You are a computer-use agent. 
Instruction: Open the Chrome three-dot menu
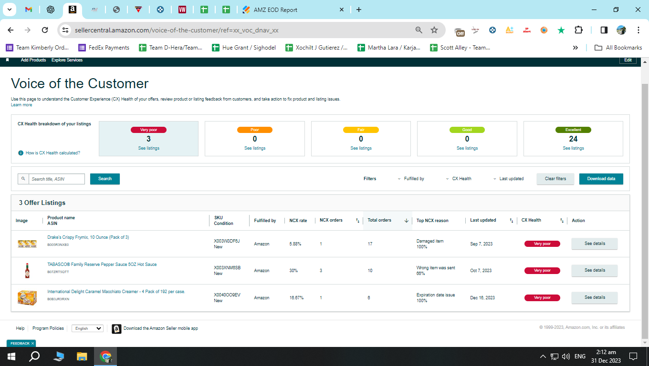click(x=639, y=30)
